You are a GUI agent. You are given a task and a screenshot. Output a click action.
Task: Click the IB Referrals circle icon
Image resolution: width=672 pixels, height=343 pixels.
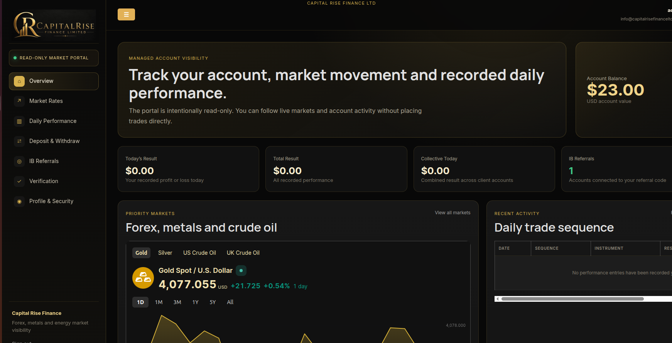[x=19, y=161]
